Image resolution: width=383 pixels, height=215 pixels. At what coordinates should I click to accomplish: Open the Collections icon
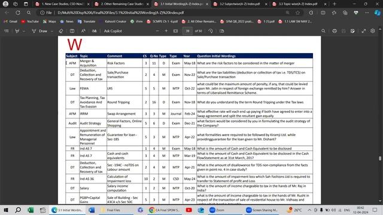click(x=345, y=13)
